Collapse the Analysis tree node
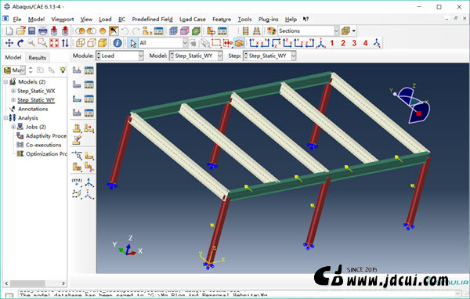 coord(5,117)
